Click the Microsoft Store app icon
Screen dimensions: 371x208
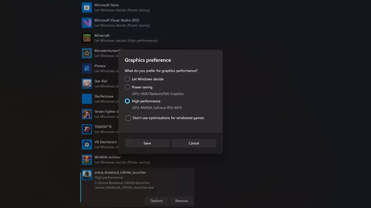point(87,8)
